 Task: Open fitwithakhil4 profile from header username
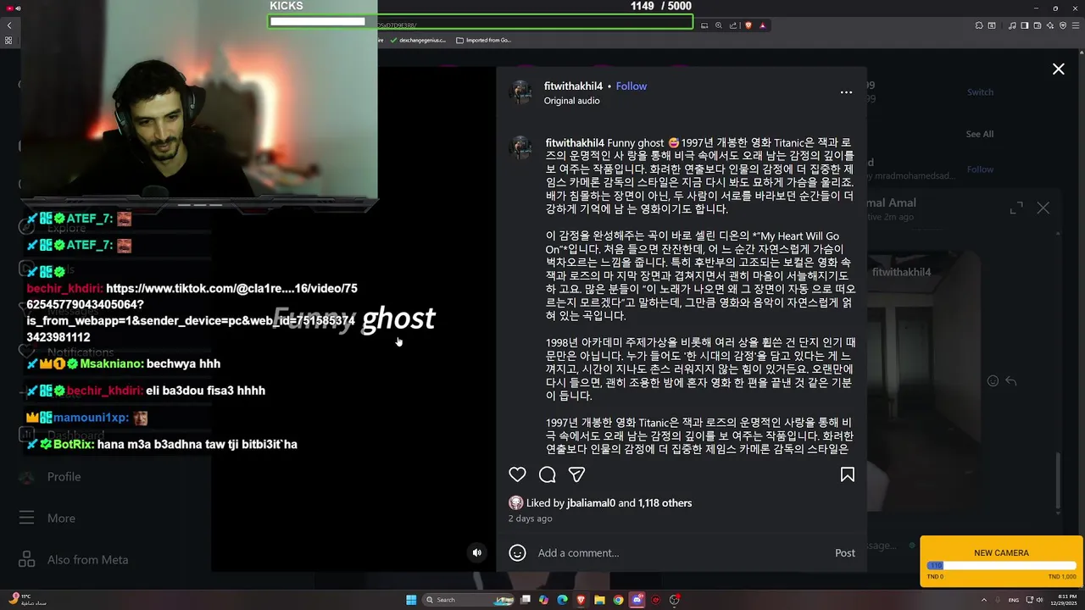(x=573, y=86)
